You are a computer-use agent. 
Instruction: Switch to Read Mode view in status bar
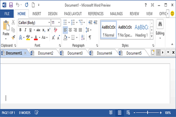pos(111,113)
